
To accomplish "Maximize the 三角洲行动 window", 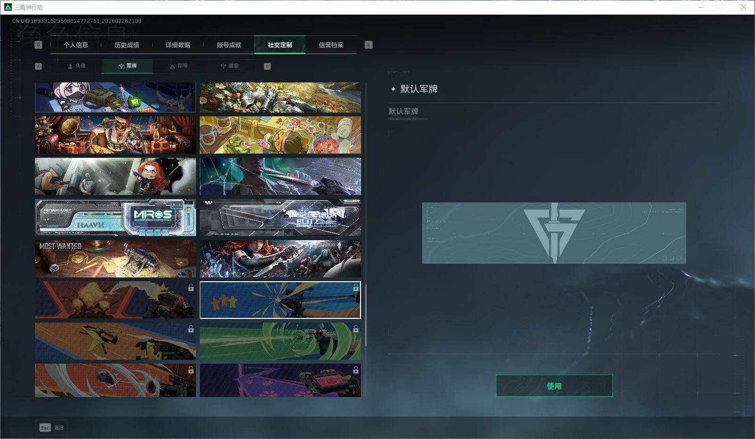I will [722, 7].
